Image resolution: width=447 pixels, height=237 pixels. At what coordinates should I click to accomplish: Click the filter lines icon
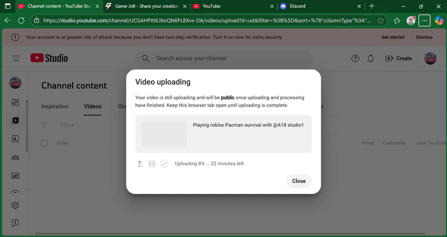click(44, 124)
